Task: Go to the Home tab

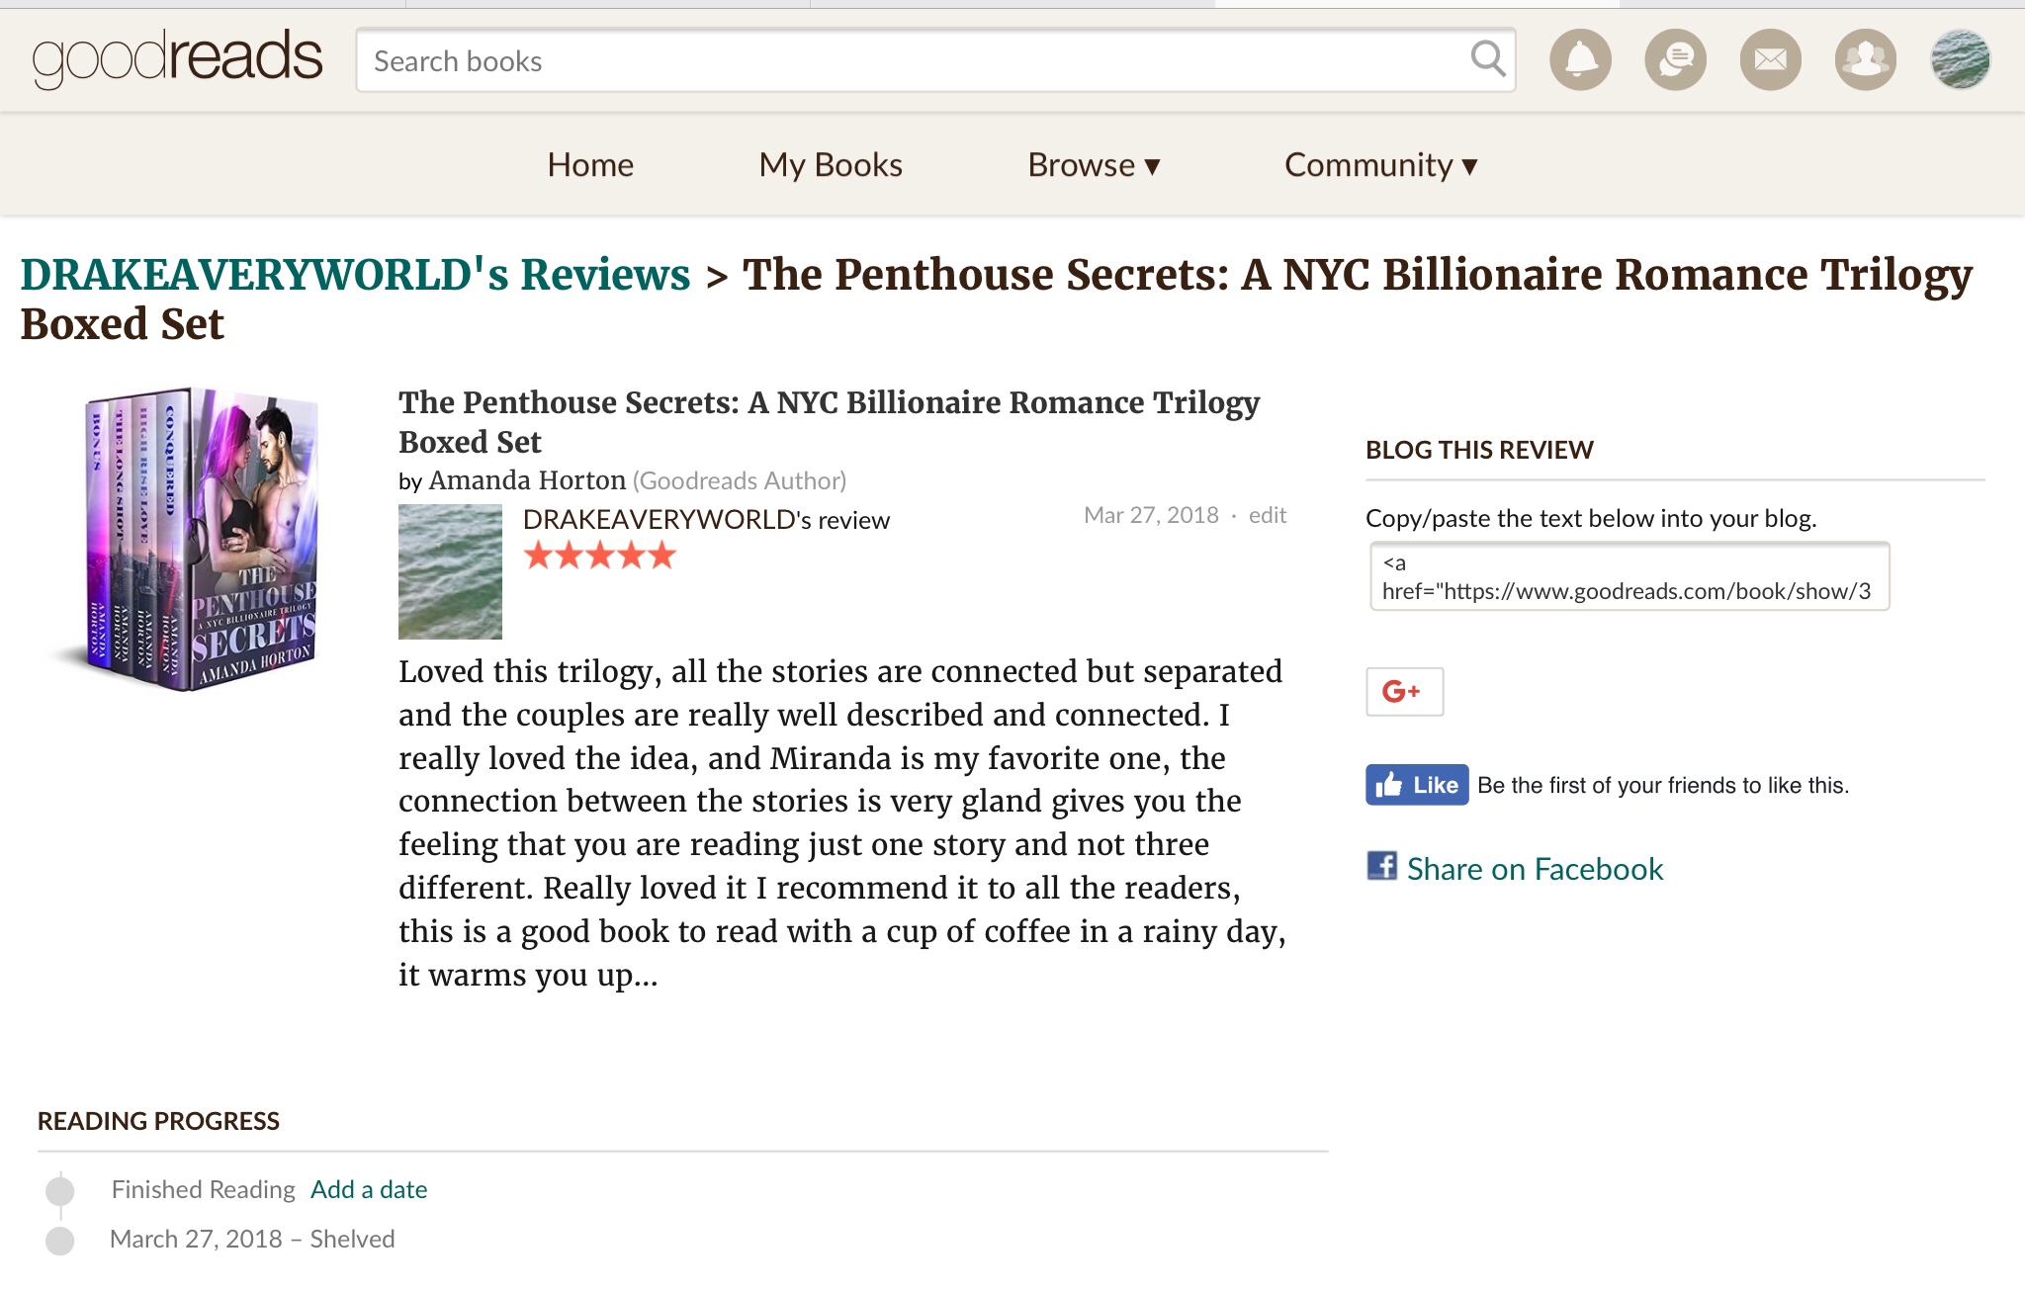Action: pyautogui.click(x=590, y=165)
